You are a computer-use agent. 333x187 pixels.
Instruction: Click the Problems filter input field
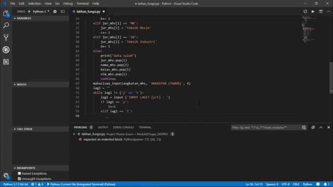tap(266, 127)
